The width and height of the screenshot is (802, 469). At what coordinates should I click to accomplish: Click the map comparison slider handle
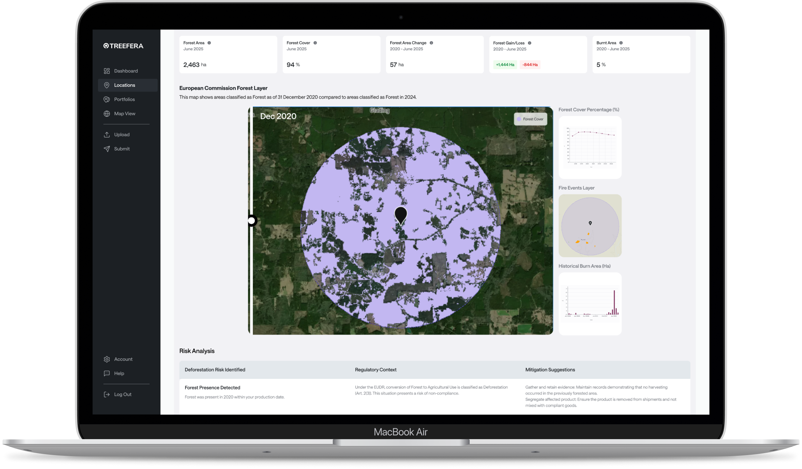click(251, 221)
